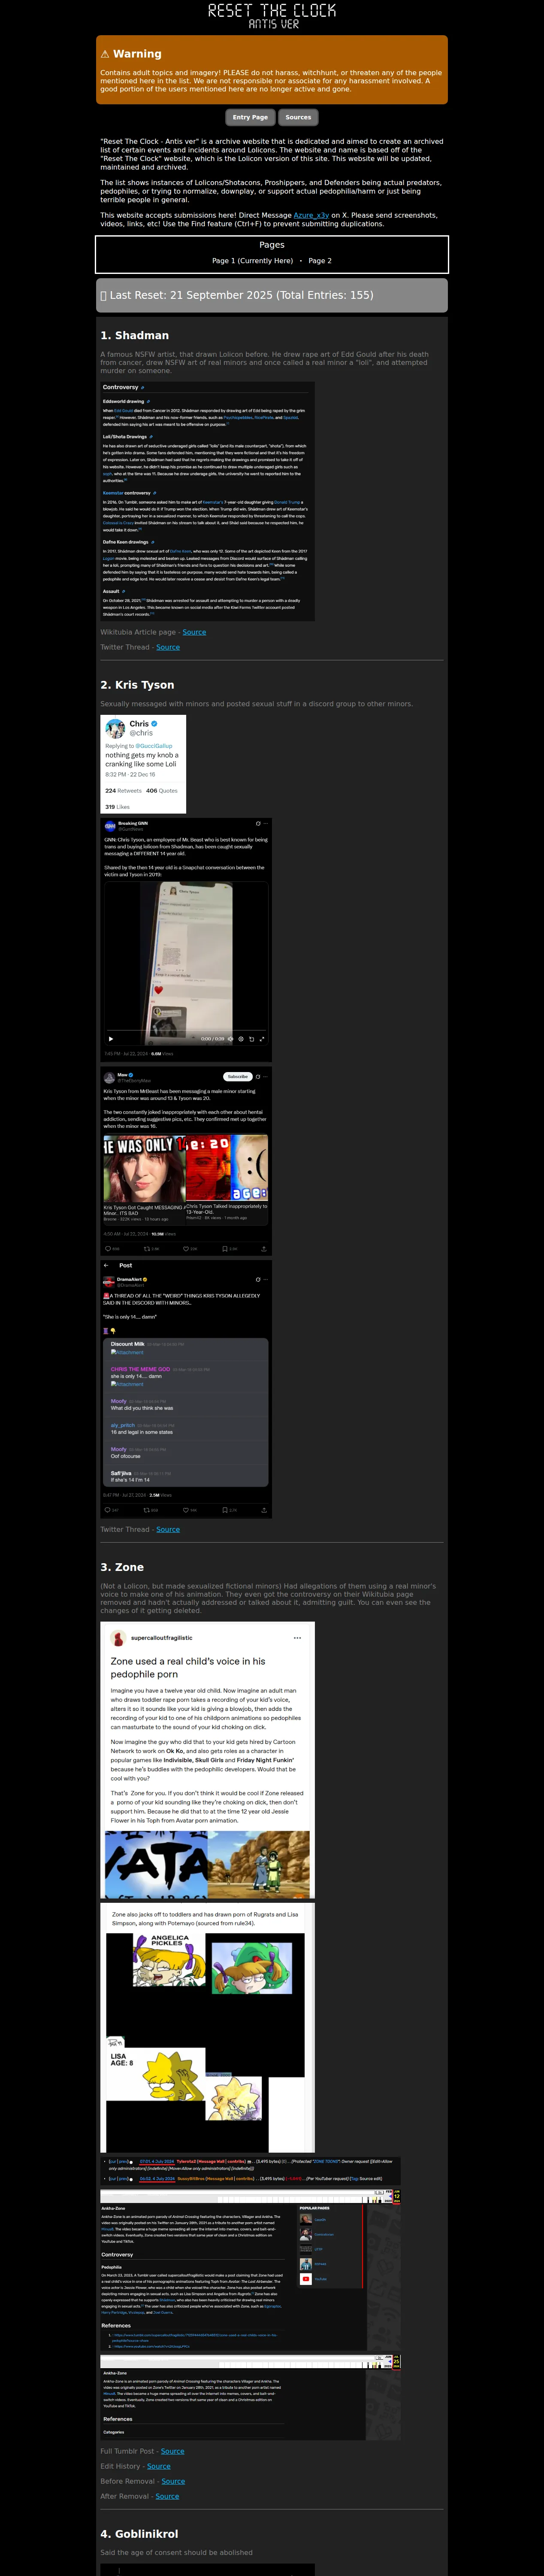The width and height of the screenshot is (544, 2576).
Task: Open Edit History Source link
Action: point(159,2466)
